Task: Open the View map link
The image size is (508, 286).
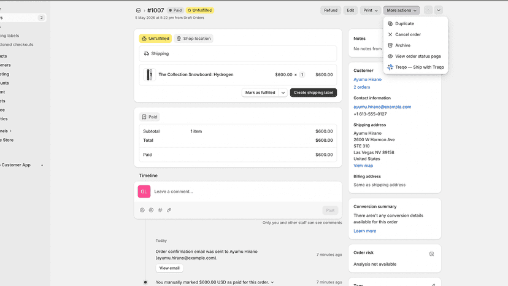Action: pyautogui.click(x=363, y=165)
